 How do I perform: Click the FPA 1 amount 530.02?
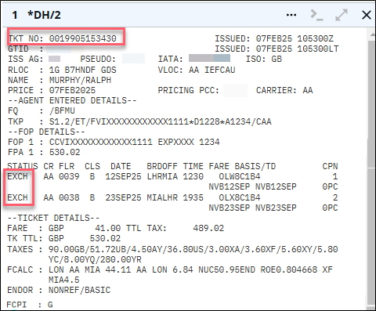tap(64, 152)
